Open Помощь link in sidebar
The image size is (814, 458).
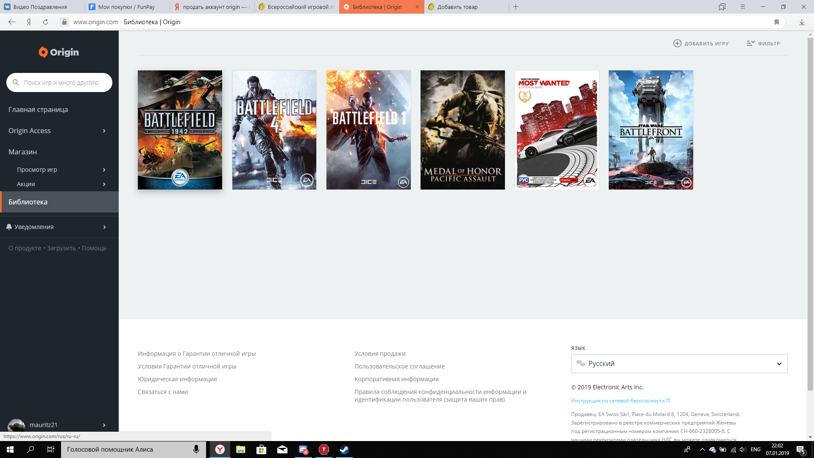pos(94,248)
